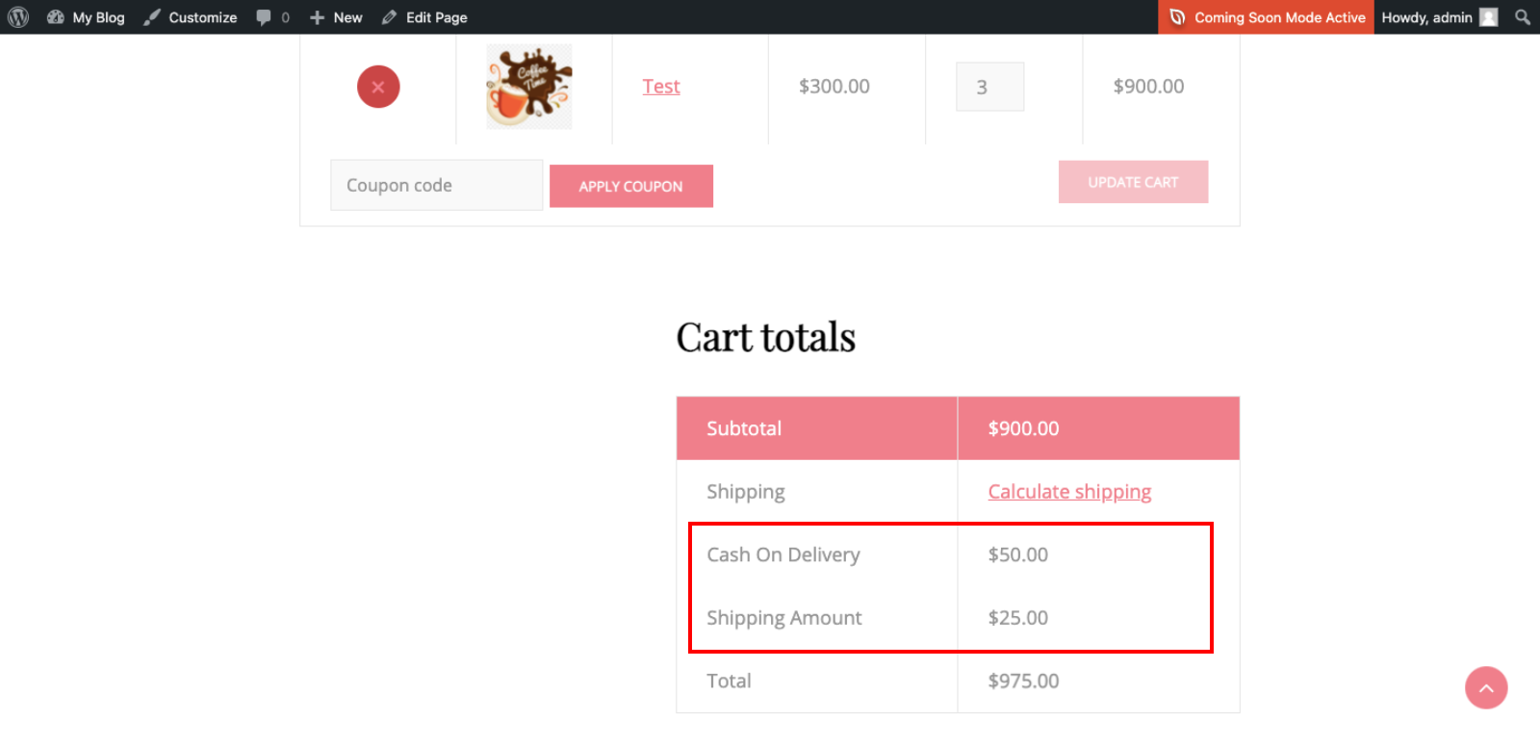The height and width of the screenshot is (746, 1540).
Task: Expand the Calculate shipping link
Action: click(1069, 492)
